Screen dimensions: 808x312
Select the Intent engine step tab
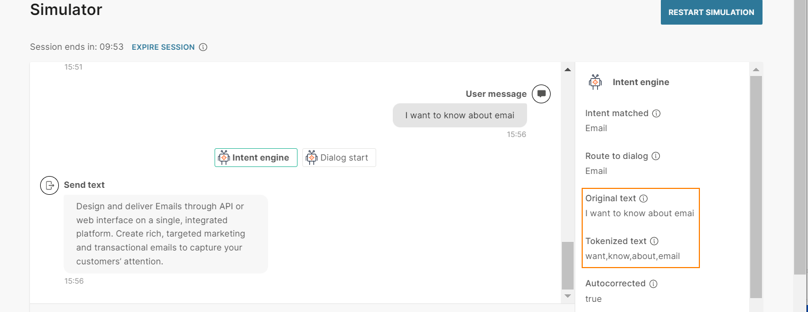click(x=256, y=158)
